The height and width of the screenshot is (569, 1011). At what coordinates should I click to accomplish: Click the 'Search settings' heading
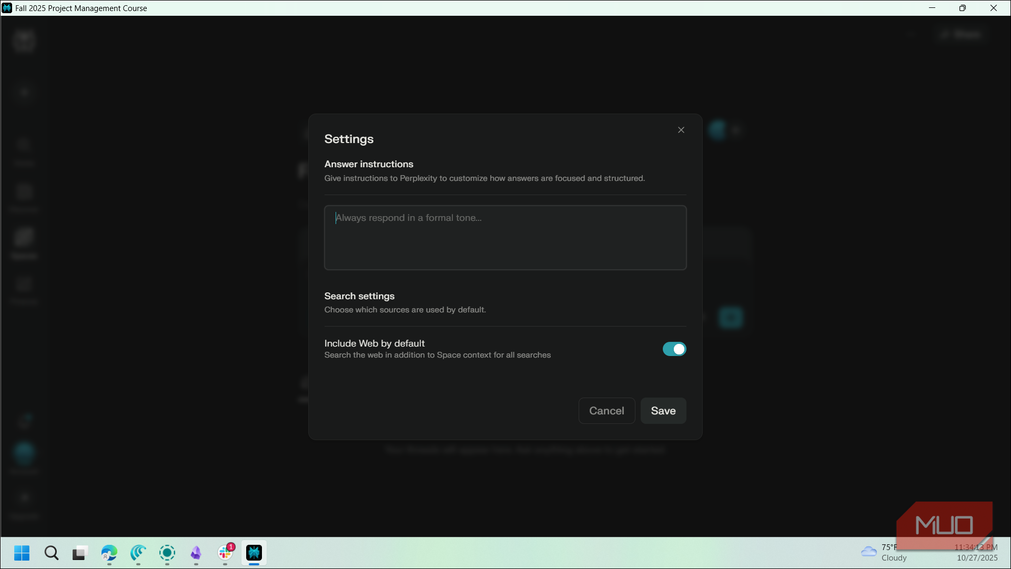pos(359,296)
